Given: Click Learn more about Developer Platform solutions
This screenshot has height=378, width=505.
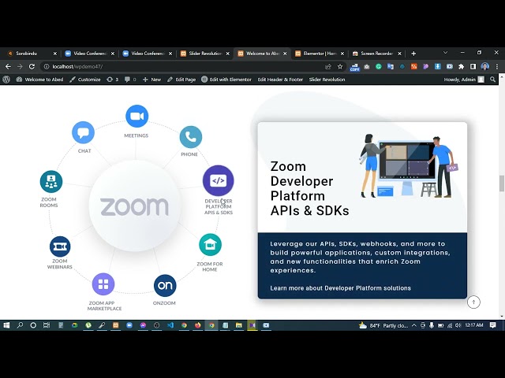Looking at the screenshot, I should point(340,288).
